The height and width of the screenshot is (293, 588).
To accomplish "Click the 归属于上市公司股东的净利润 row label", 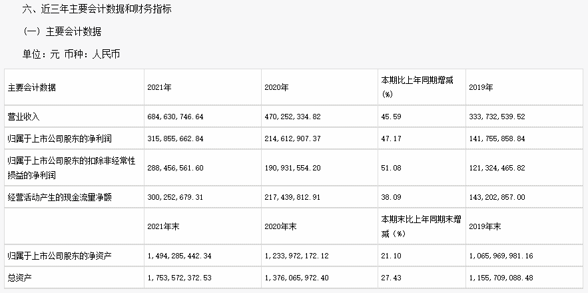I will tap(60, 139).
